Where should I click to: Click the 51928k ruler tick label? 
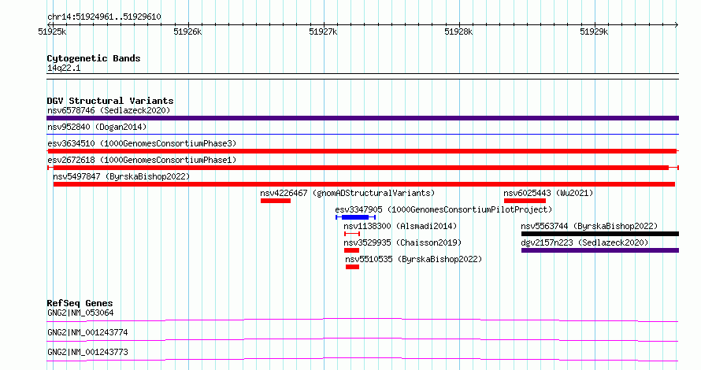point(458,31)
